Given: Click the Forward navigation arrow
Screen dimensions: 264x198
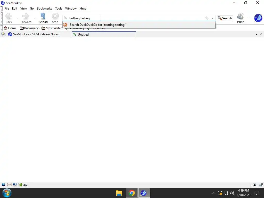Looking at the screenshot, I should pos(26,18).
